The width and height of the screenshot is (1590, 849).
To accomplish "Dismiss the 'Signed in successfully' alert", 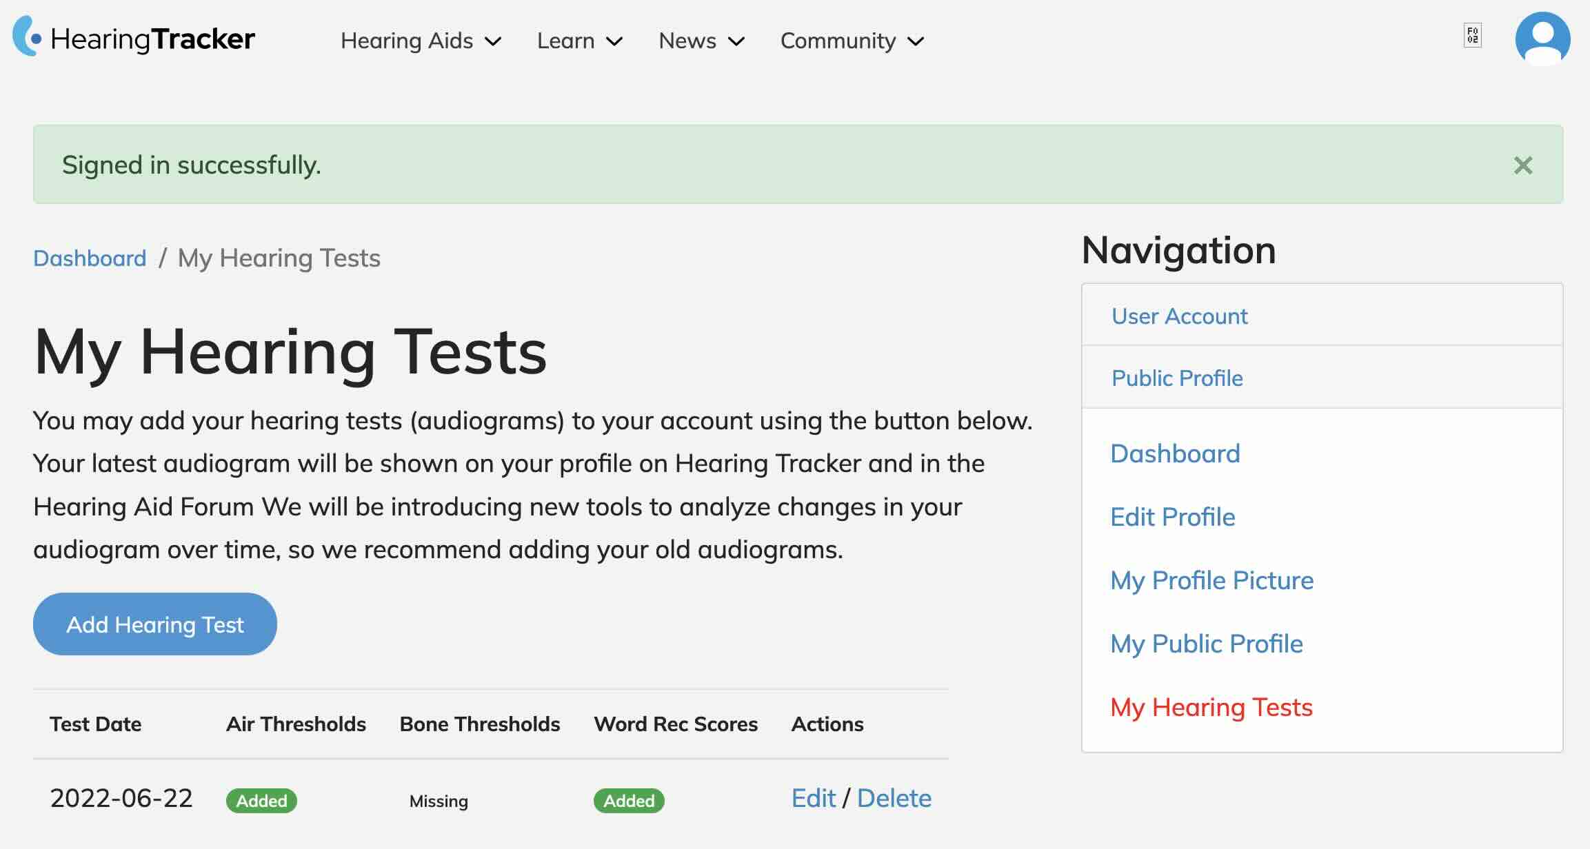I will [x=1522, y=165].
